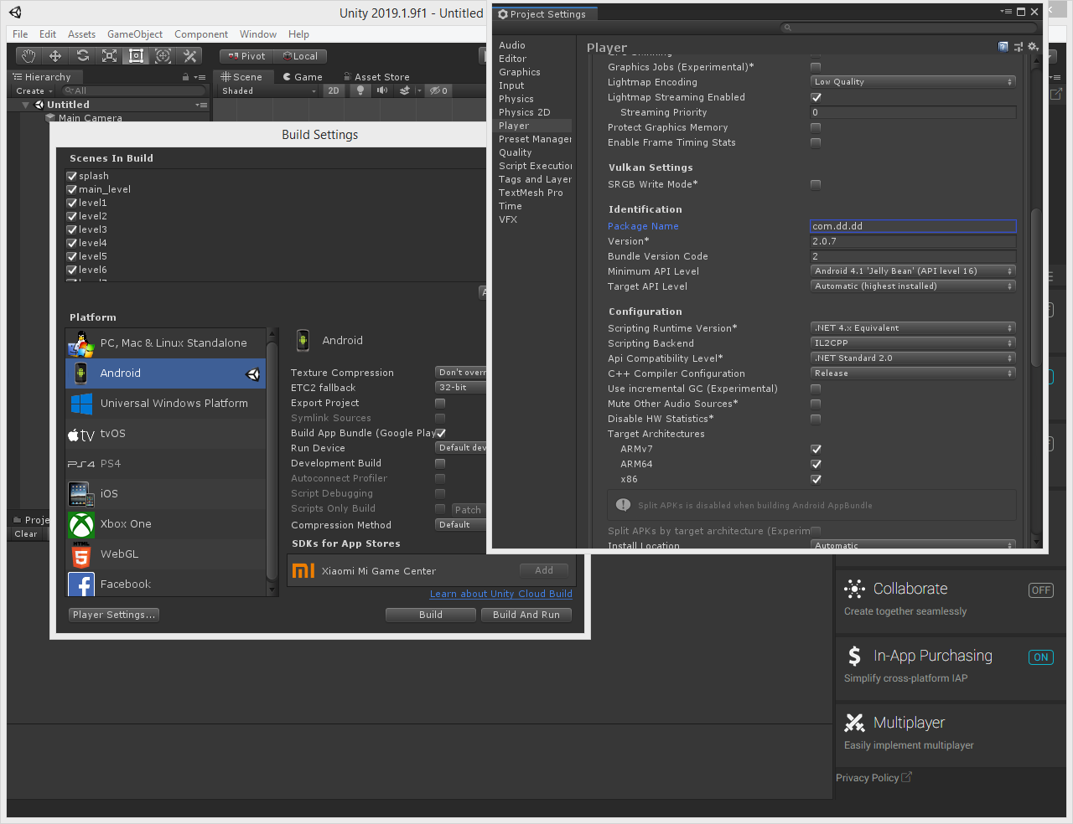Click the Build And Run button
Screen dimensions: 1073x824
[526, 615]
